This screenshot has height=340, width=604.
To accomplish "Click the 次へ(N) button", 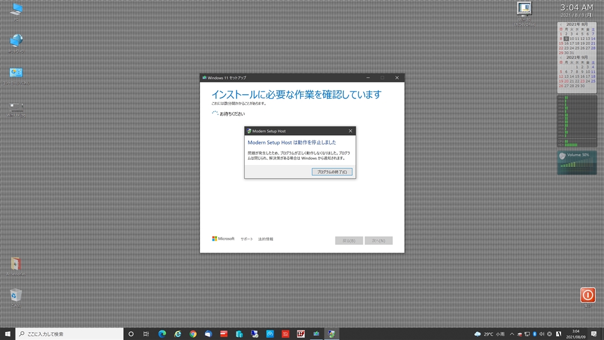I will click(378, 241).
